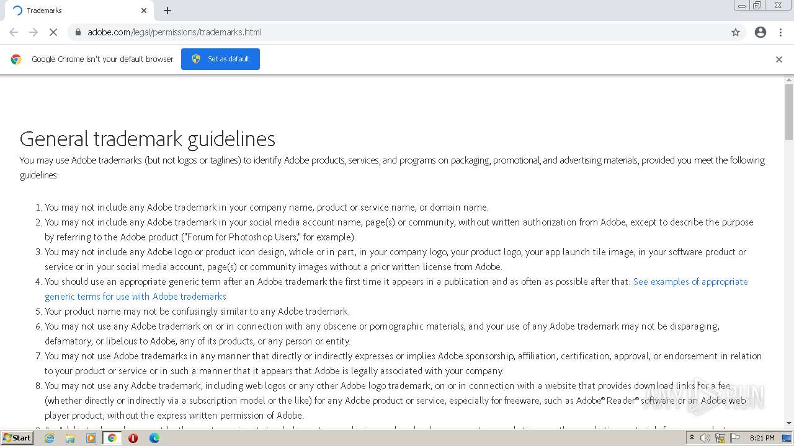Open the generic terms examples link
Screen dimensions: 794x446
coord(396,289)
